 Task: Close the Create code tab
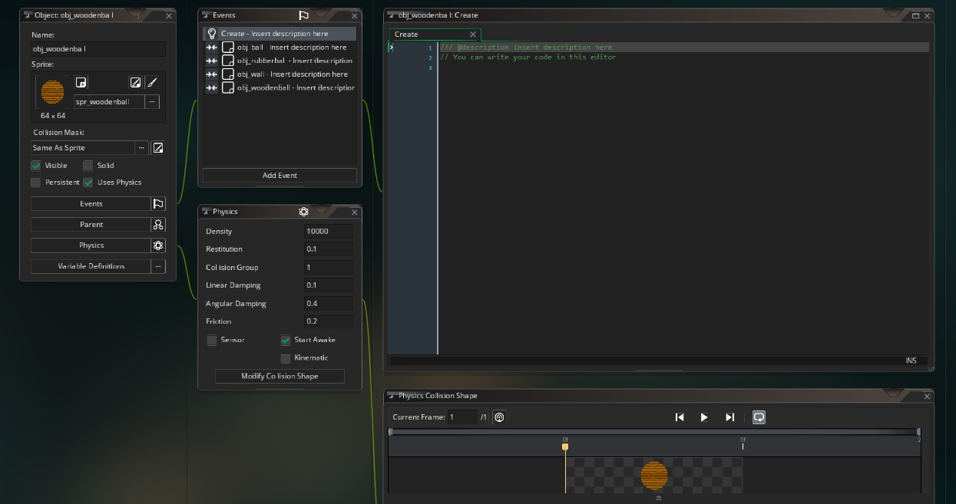[x=473, y=35]
